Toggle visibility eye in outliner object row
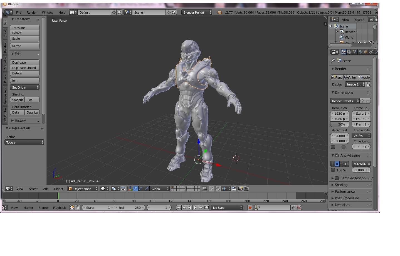This screenshot has height=256, width=400. 359,43
